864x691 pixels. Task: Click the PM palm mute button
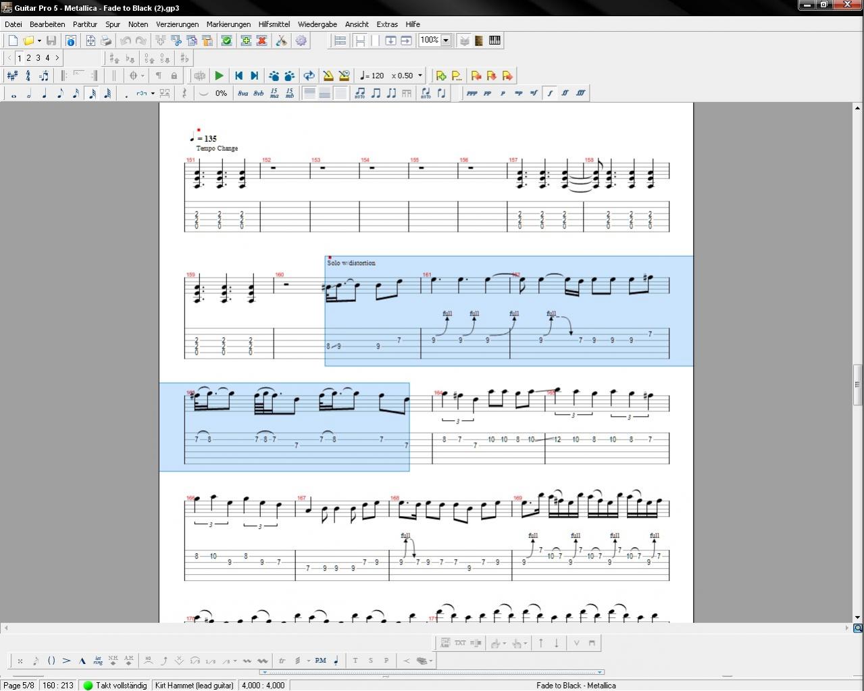[x=320, y=661]
